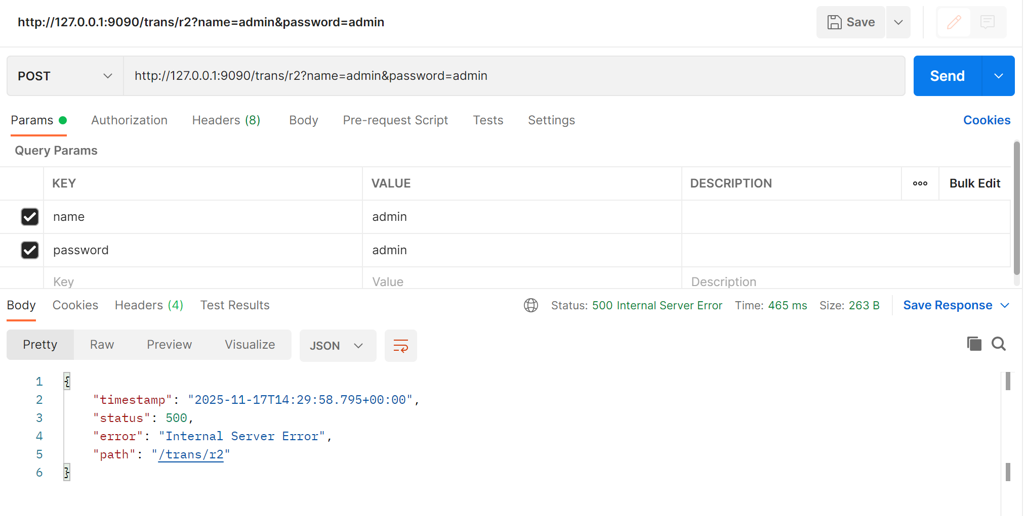Expand the Send options arrow
This screenshot has width=1025, height=516.
click(998, 76)
